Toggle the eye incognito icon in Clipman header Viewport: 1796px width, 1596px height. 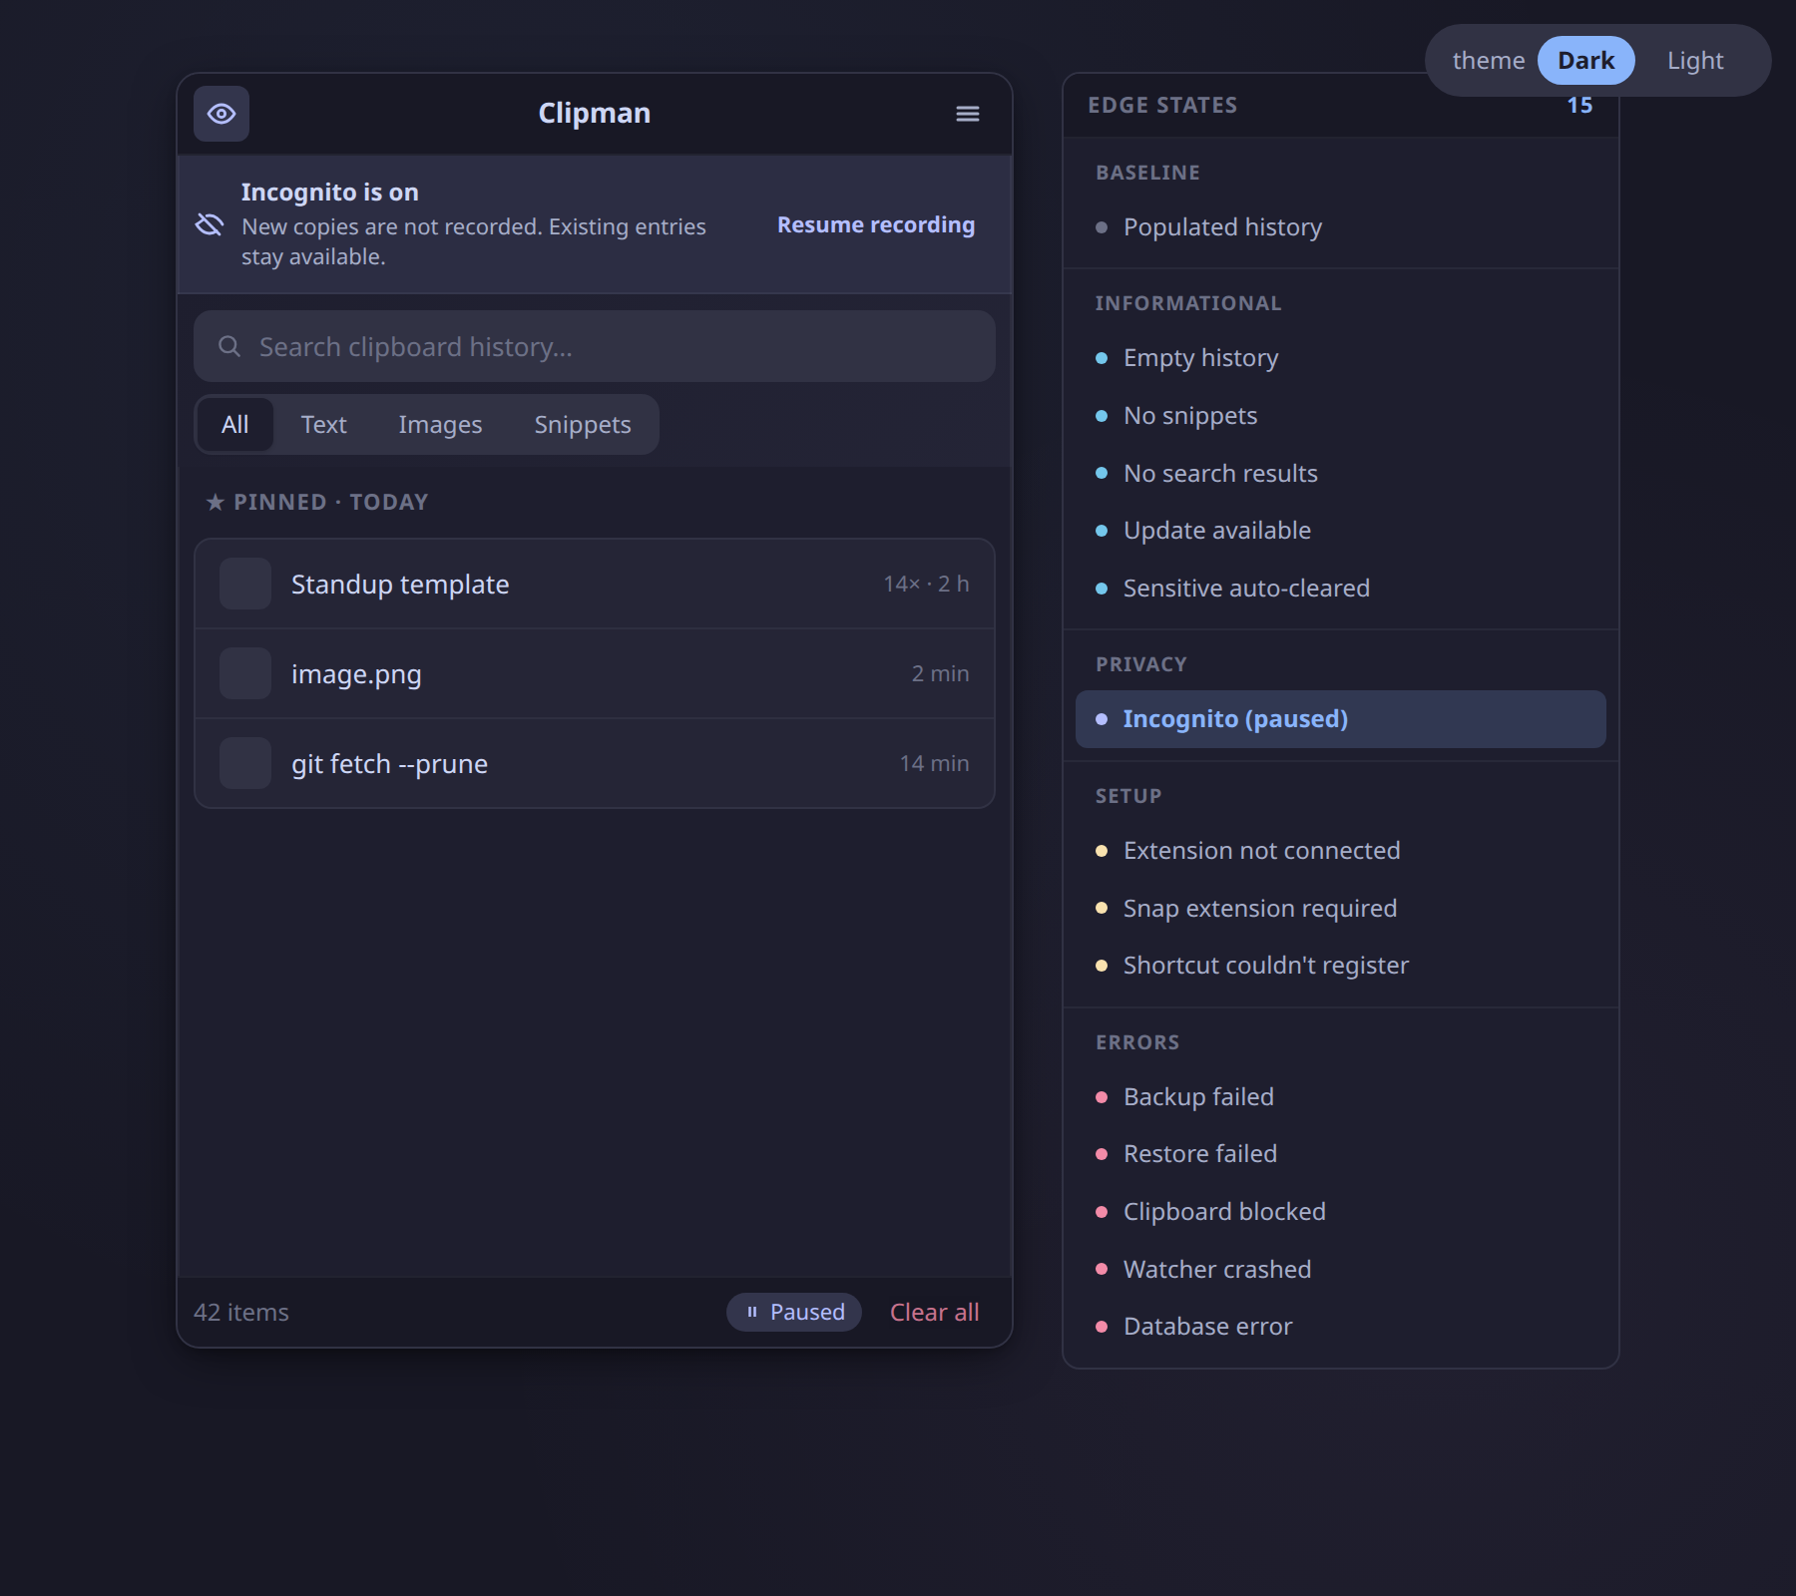222,114
